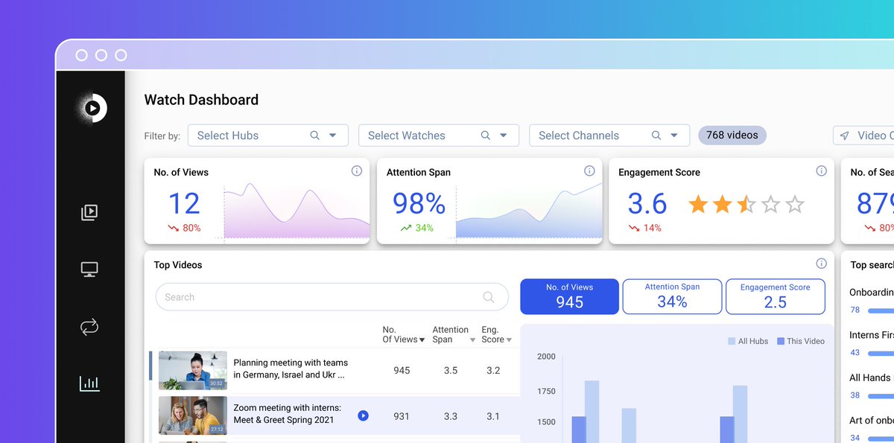This screenshot has width=894, height=443.
Task: Click first window control circle in title bar
Action: [82, 55]
